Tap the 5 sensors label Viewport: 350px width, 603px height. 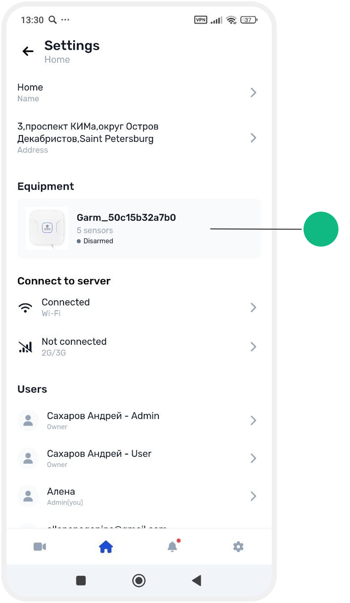coord(95,231)
